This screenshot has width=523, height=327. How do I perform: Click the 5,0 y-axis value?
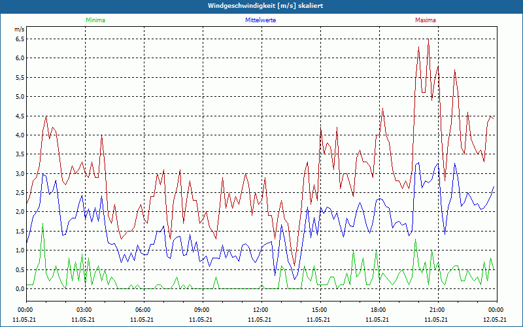(20, 96)
